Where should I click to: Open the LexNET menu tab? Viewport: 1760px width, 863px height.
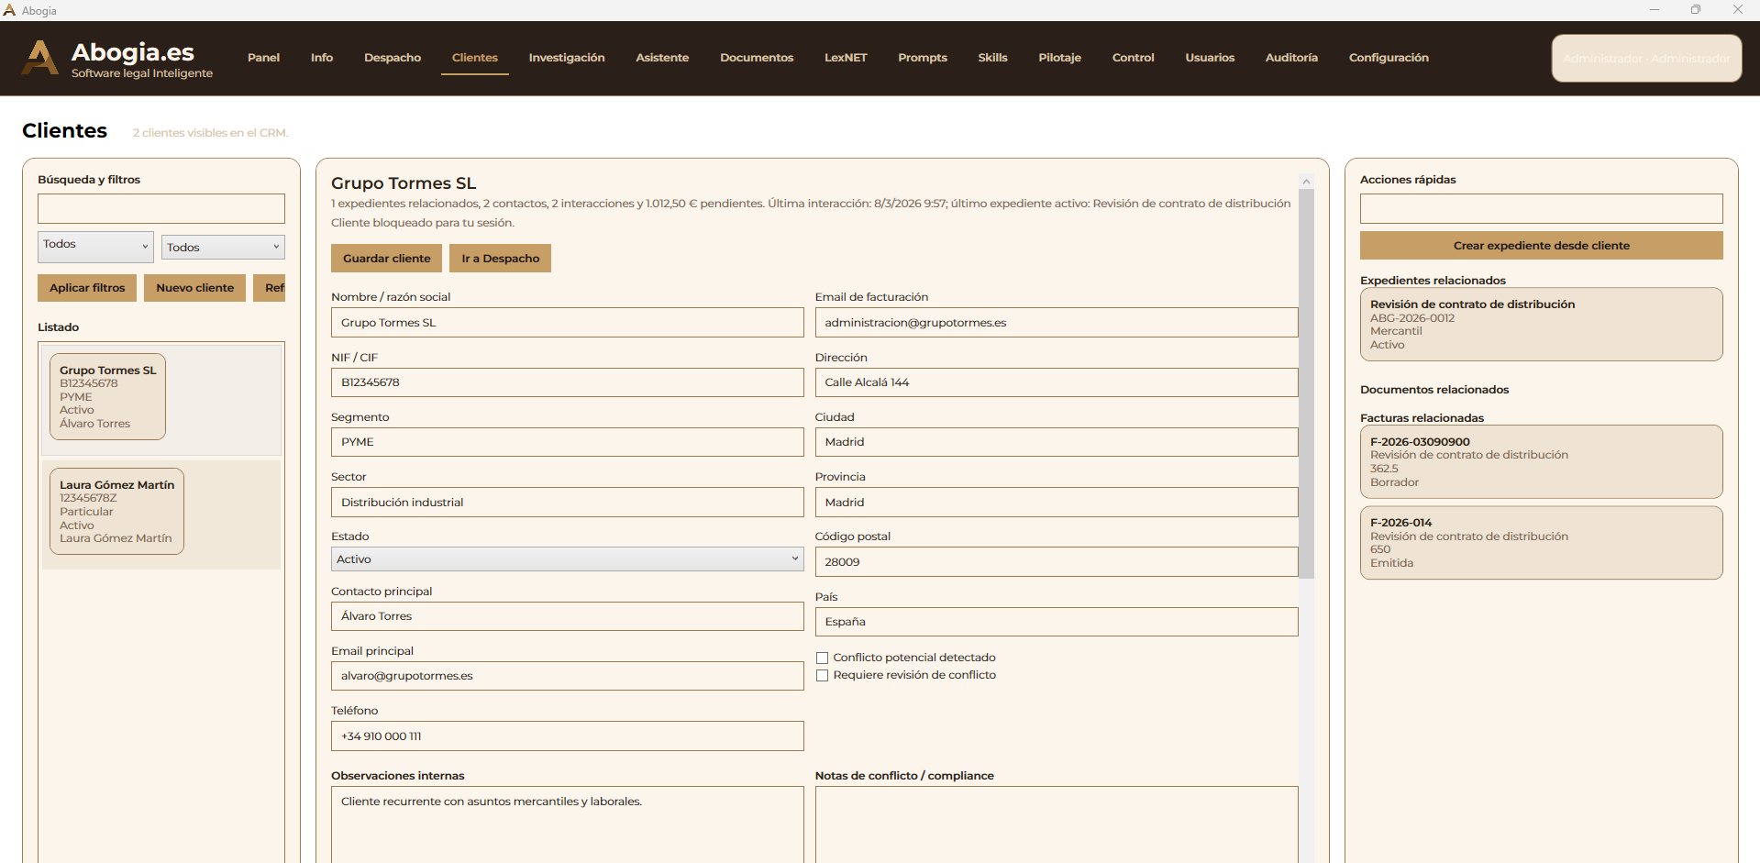click(845, 58)
